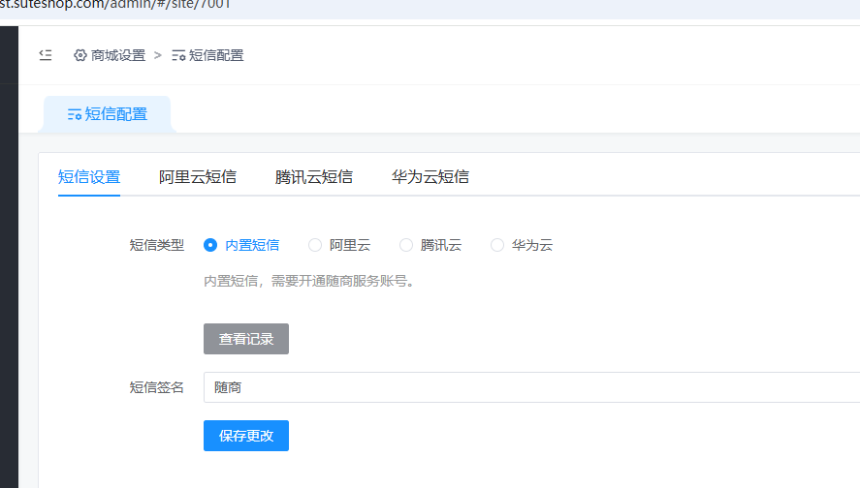Click the 短信配置 breadcrumb text
The height and width of the screenshot is (488, 860).
pos(216,55)
